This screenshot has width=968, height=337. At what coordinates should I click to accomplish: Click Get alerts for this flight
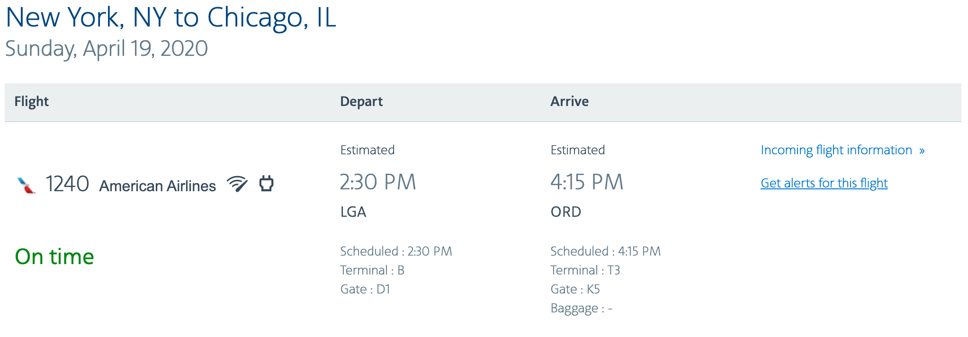[x=824, y=183]
